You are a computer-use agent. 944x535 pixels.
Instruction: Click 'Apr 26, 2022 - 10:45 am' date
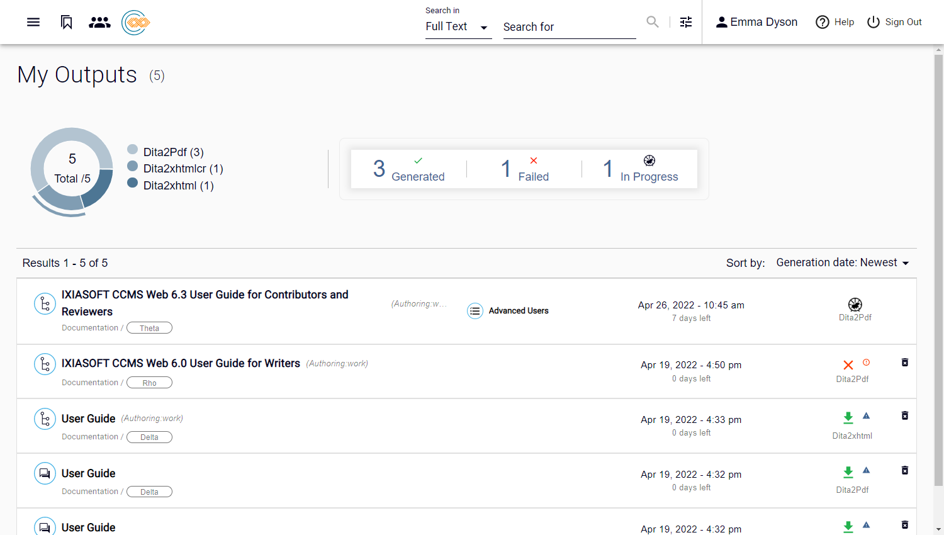pyautogui.click(x=691, y=305)
